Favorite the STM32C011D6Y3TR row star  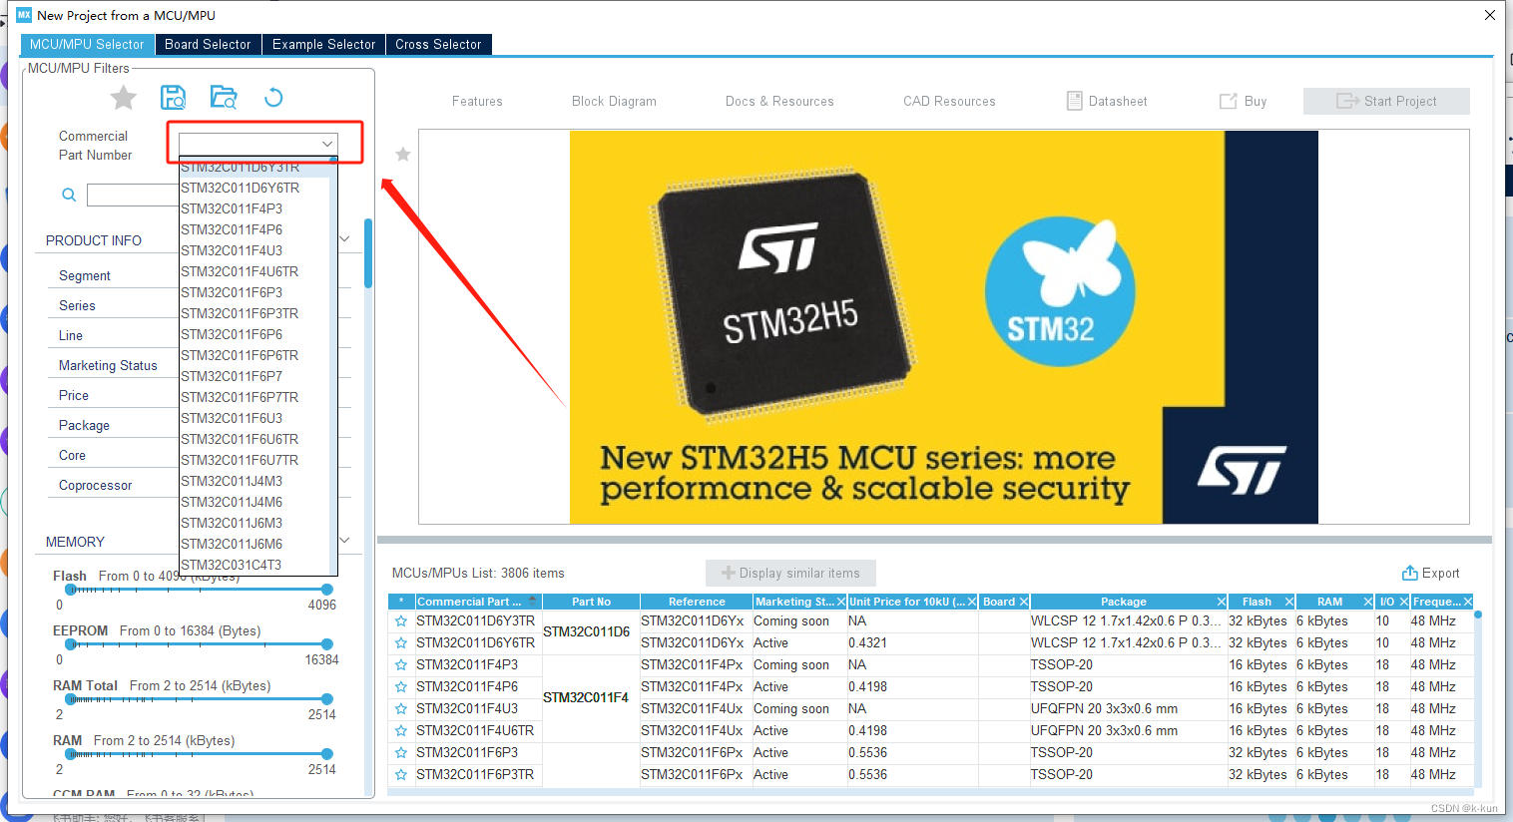click(401, 620)
